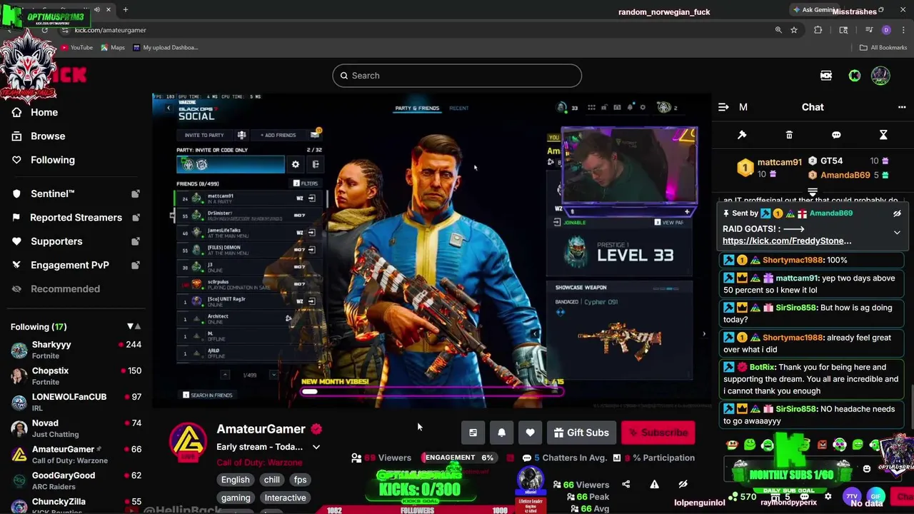Open Sentinel™ in the sidebar
This screenshot has height=514, width=914.
click(52, 193)
